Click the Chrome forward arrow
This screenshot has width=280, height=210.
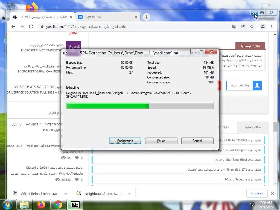coord(22,27)
